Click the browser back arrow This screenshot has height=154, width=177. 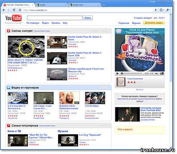4,10
